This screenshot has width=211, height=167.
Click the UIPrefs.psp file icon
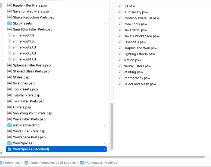[10, 107]
